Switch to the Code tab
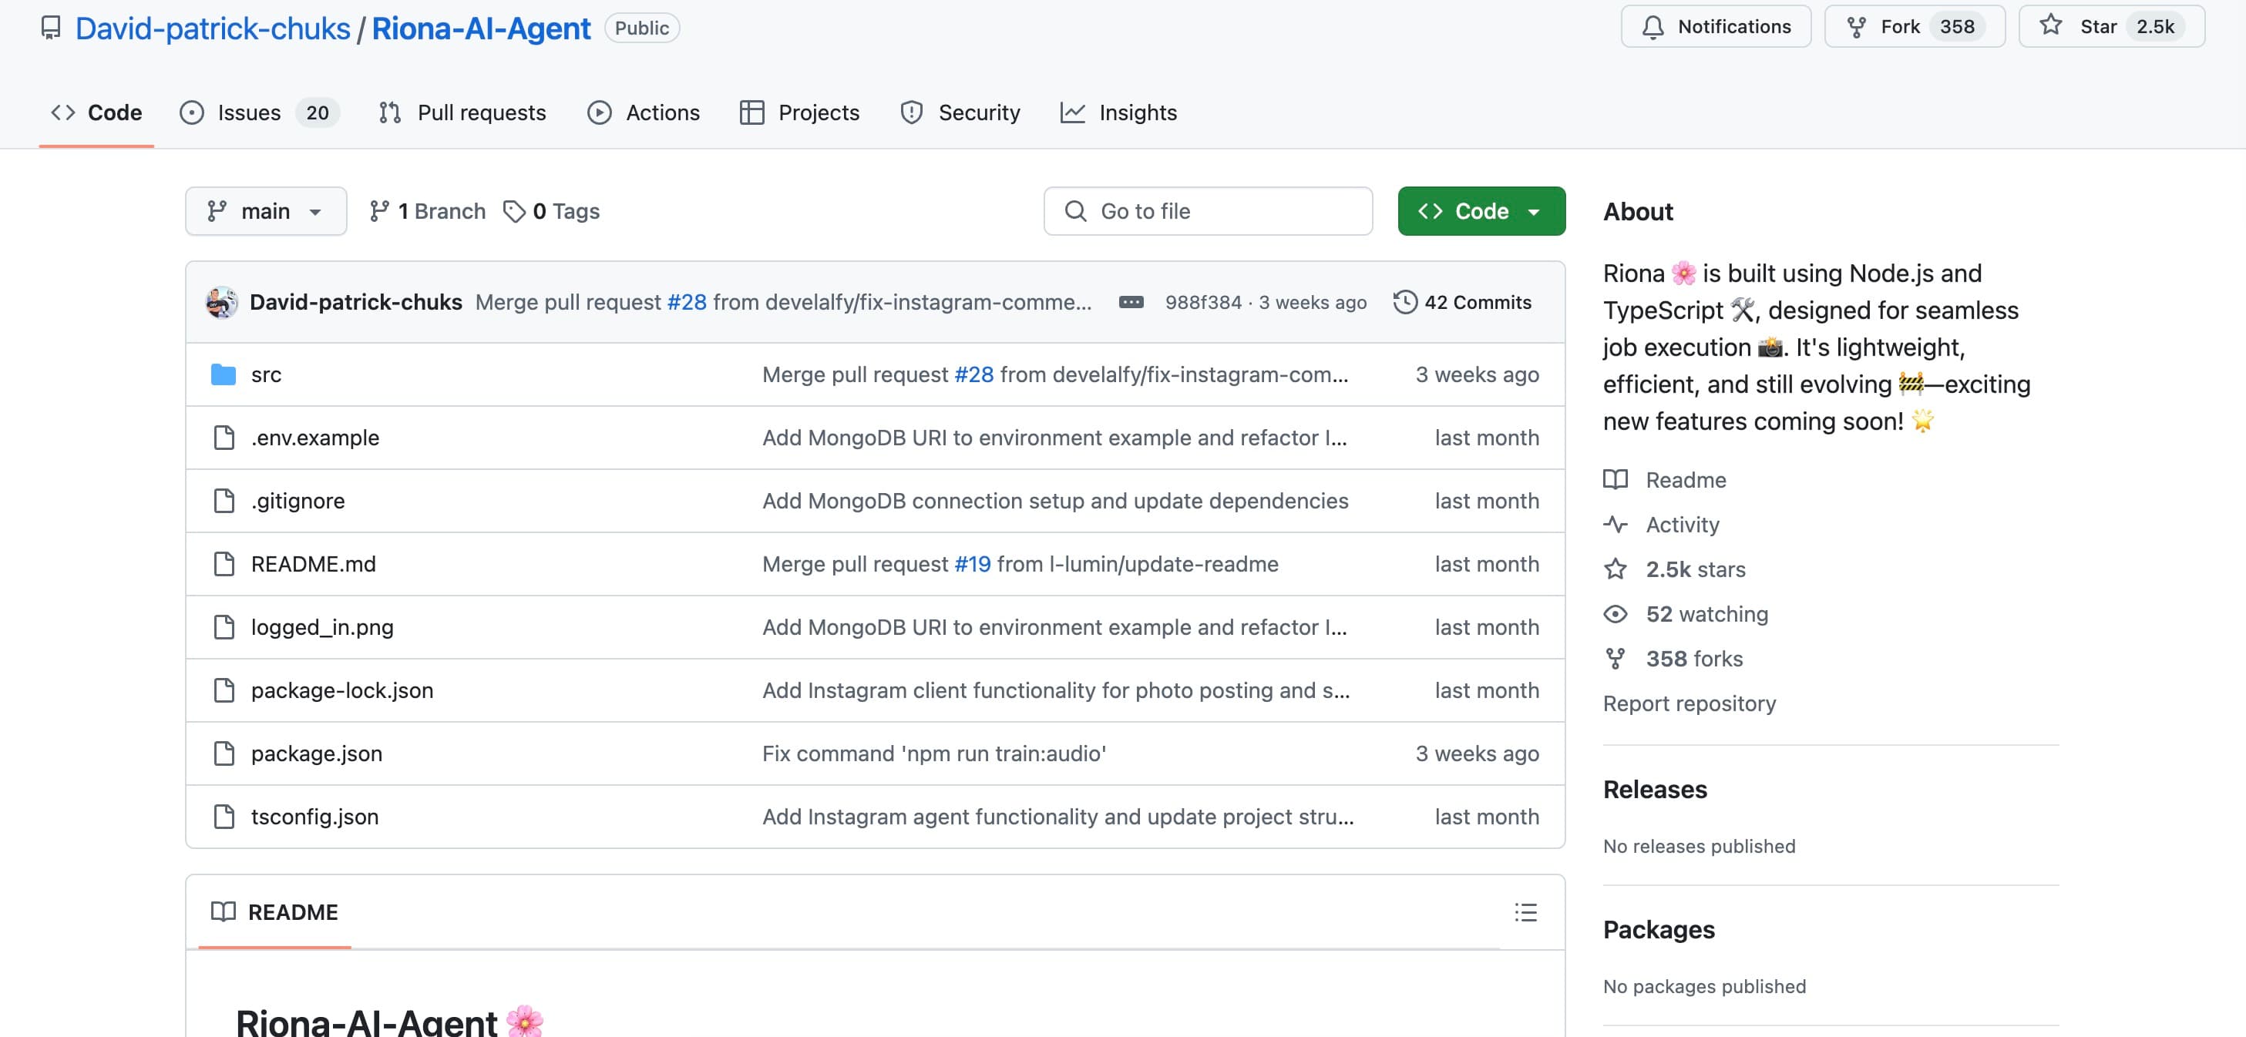Screen dimensions: 2246x1037 tap(97, 112)
